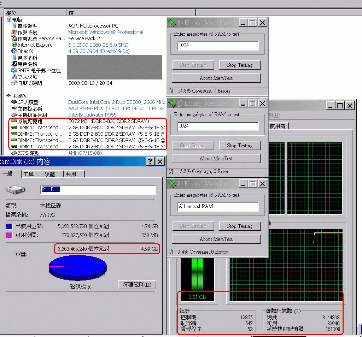
Task: Click the 6.0.2900.2180 Internet Explorer version link
Action: 98,45
